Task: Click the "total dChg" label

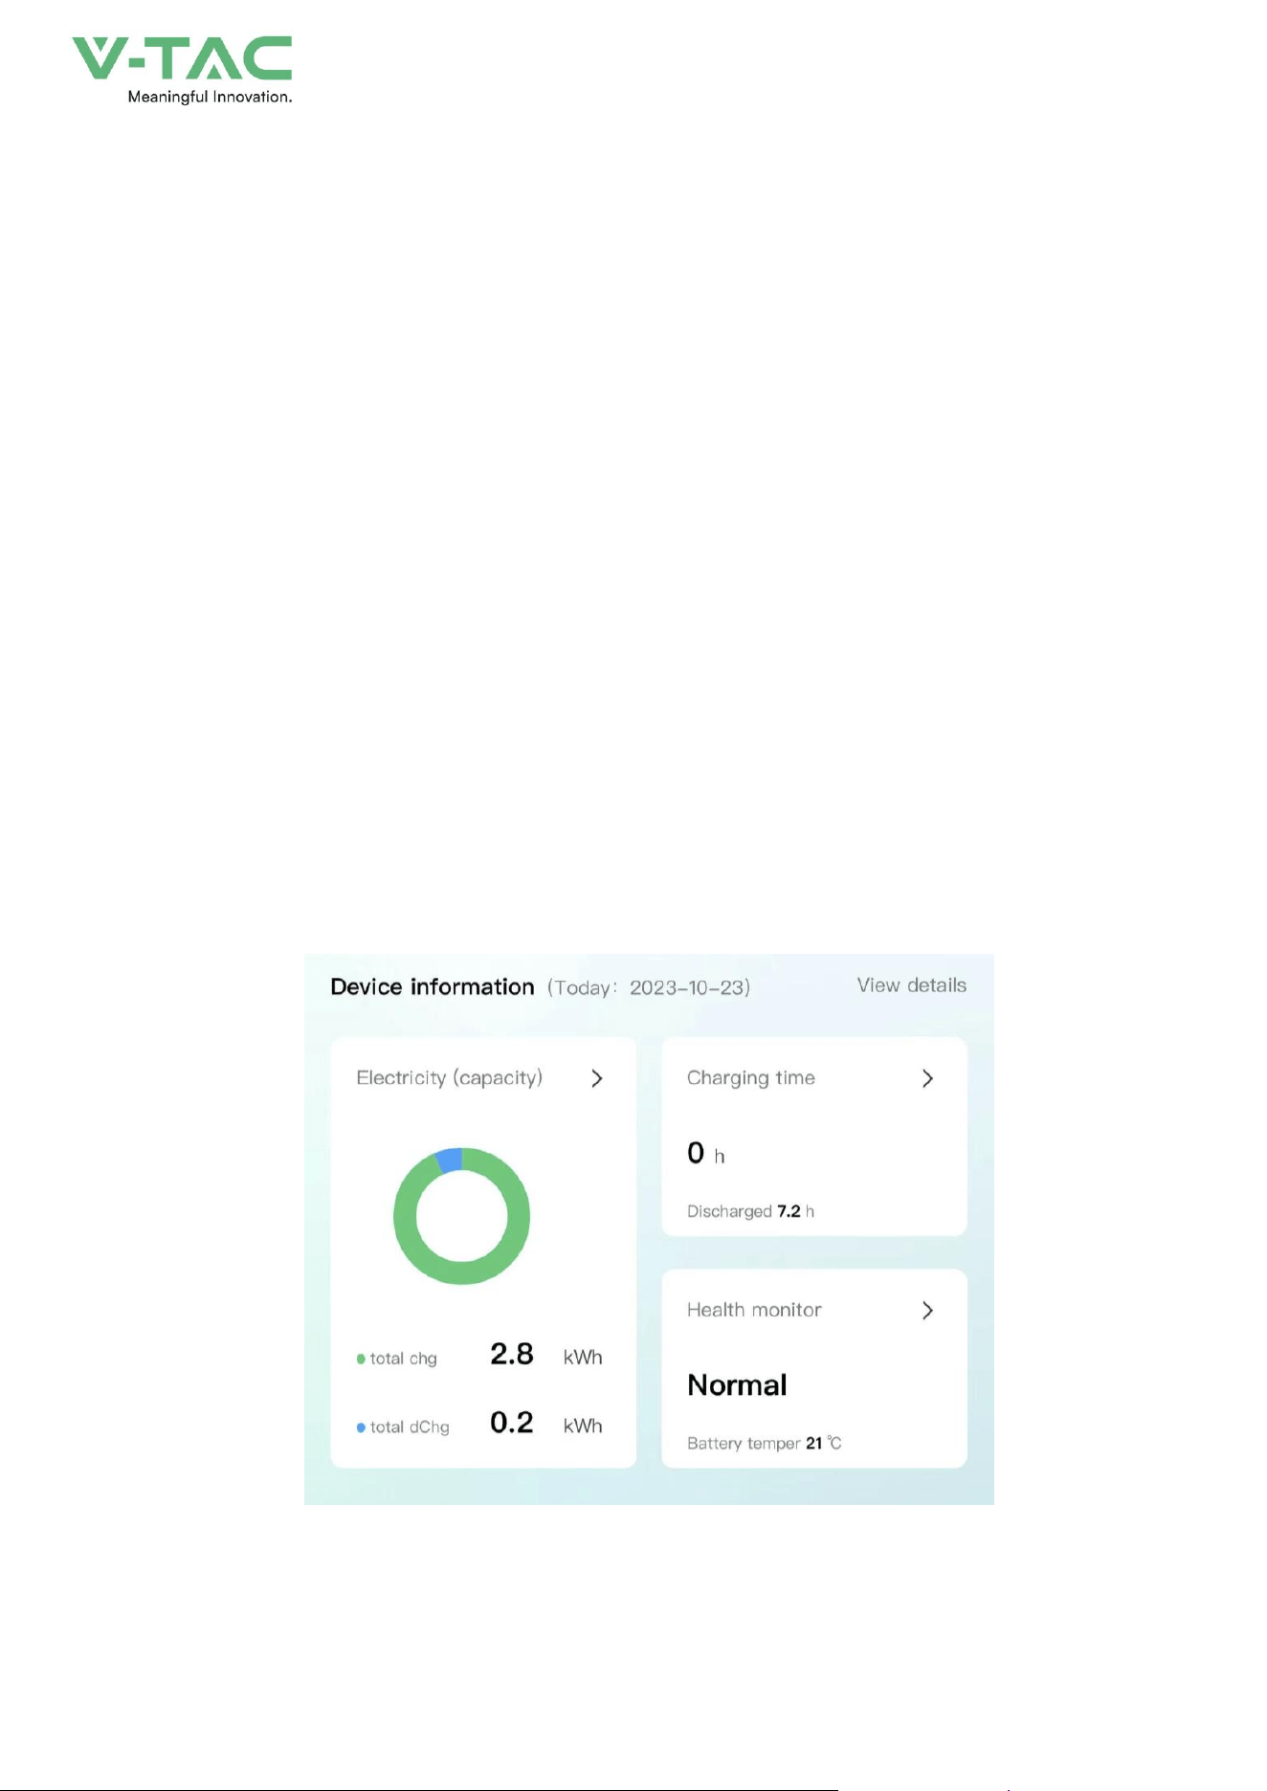Action: pos(410,1427)
